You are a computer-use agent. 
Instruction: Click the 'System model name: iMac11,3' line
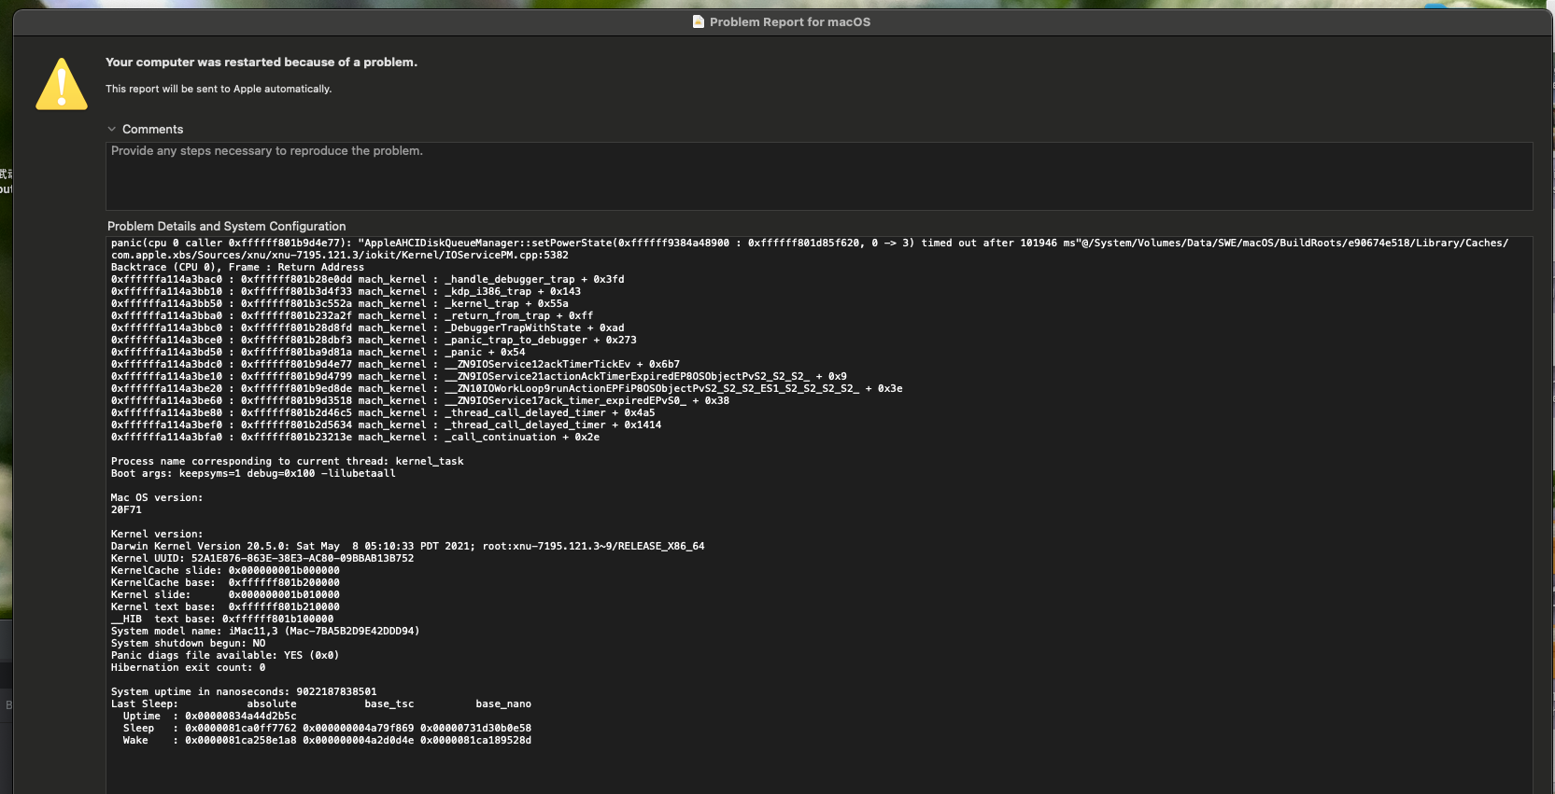click(265, 631)
